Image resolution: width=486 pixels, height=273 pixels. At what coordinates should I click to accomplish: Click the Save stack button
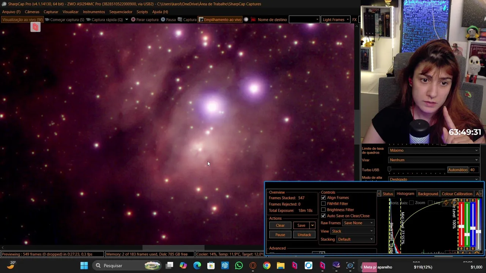301,225
